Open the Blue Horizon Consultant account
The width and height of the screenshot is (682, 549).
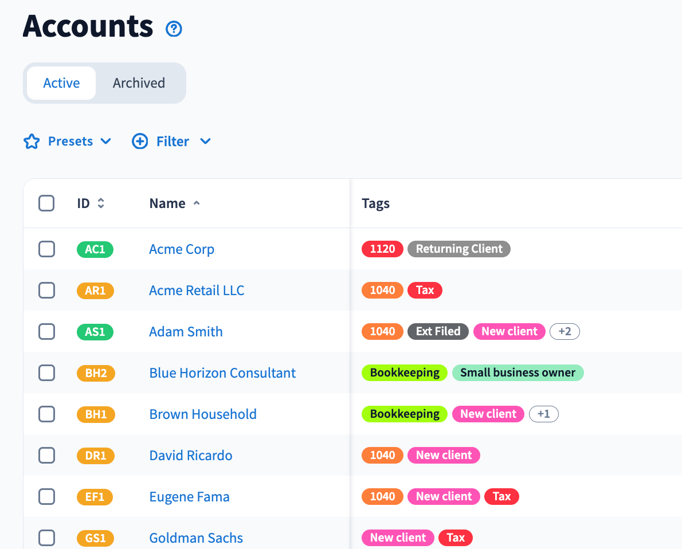[222, 373]
